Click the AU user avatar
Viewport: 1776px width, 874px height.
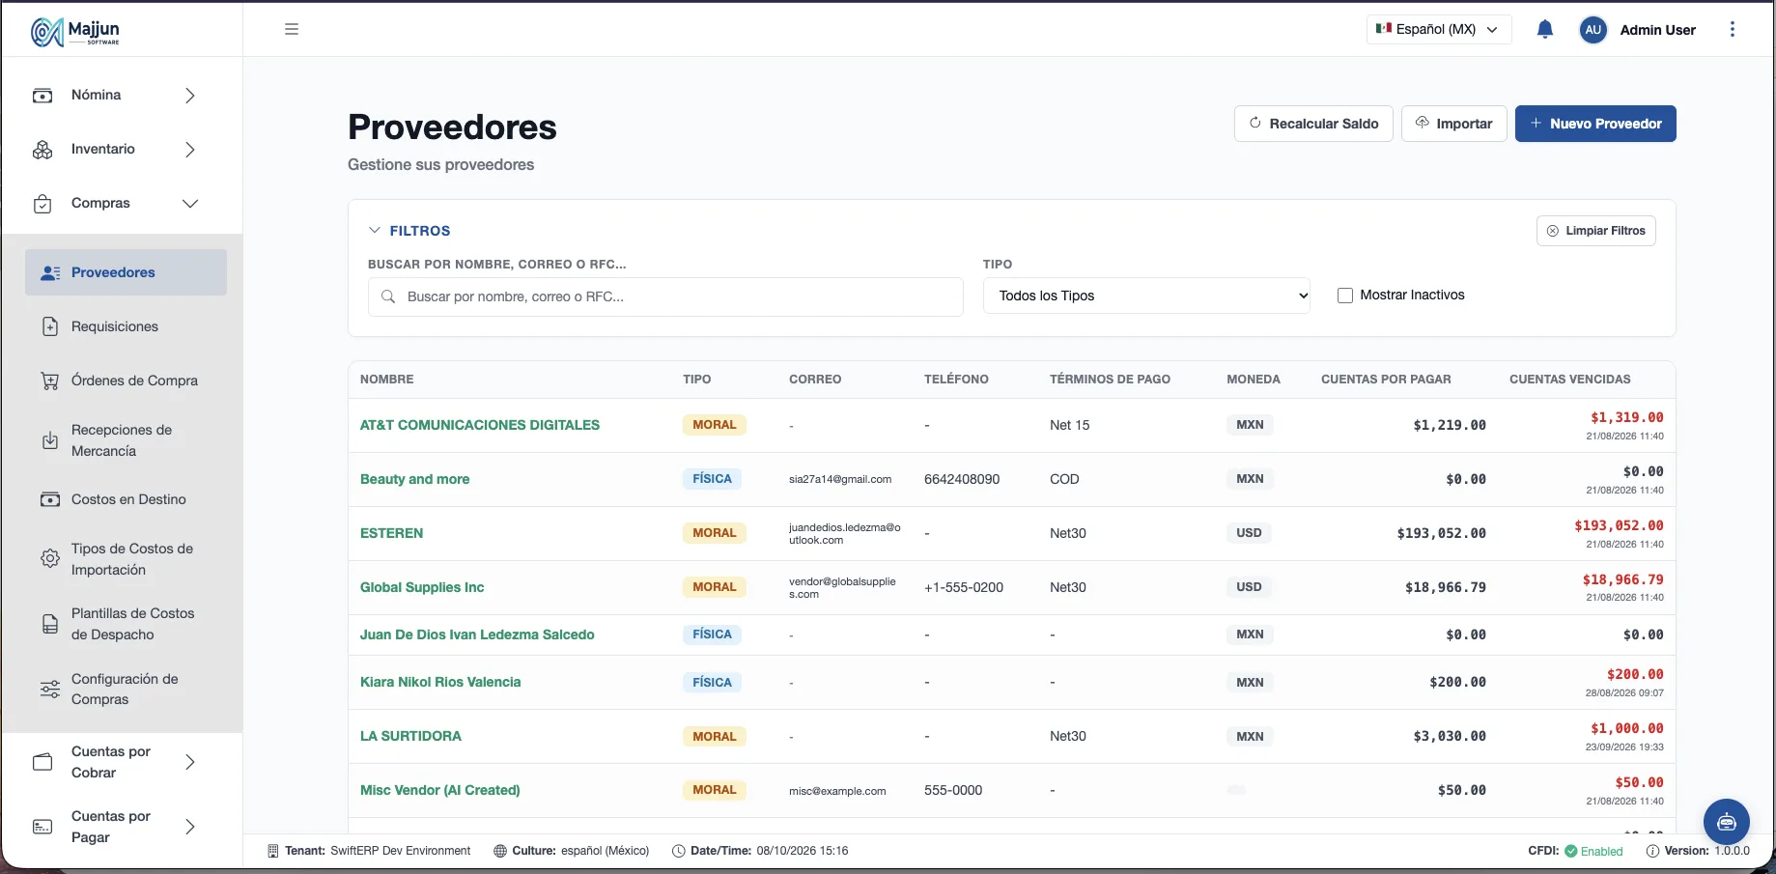[1593, 30]
